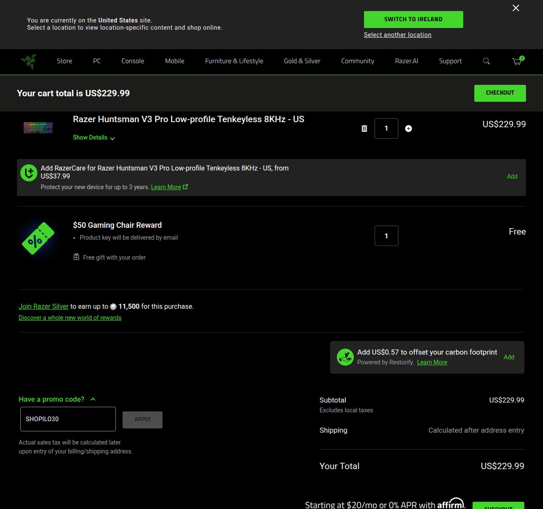Click Calculated after address entry text
Screen dimensions: 543x509
476,430
